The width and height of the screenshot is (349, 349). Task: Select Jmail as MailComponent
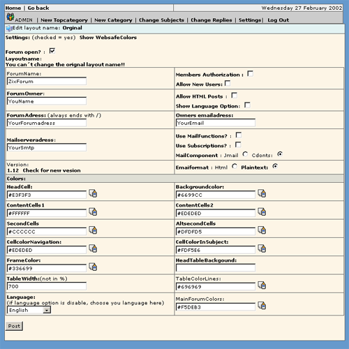tap(245, 154)
